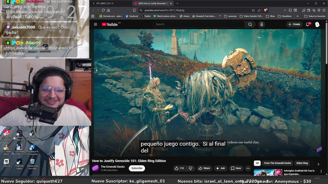Viewport: 328px width, 184px height.
Task: Open the browser extensions puzzle icon
Action: click(x=290, y=10)
